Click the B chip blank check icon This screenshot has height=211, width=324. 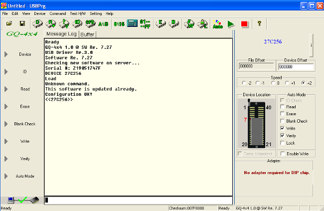[174, 24]
